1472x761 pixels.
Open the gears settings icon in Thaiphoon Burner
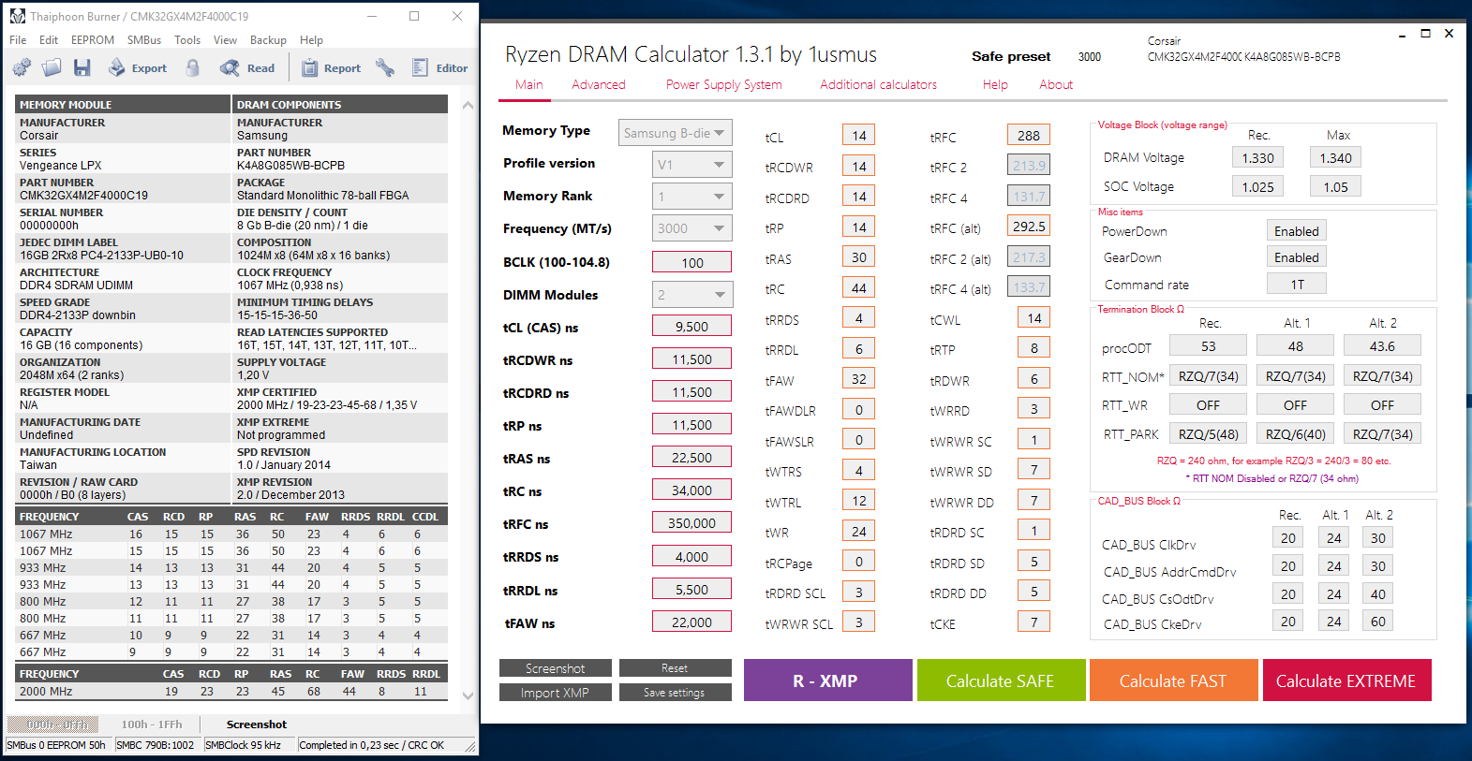tap(22, 67)
